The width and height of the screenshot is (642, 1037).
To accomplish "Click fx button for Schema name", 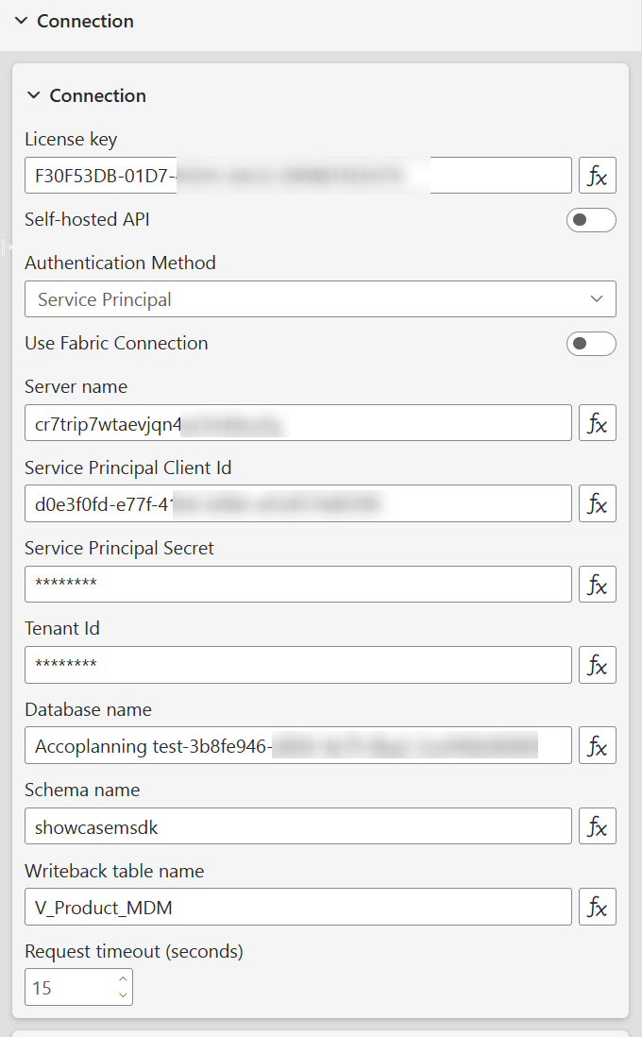I will tap(597, 826).
